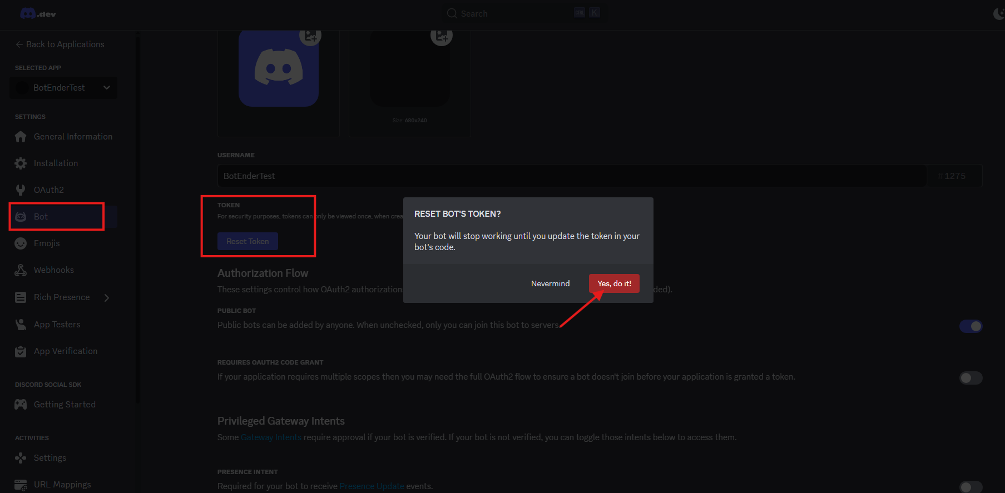Image resolution: width=1005 pixels, height=493 pixels.
Task: Open the URL Mappings page
Action: (63, 485)
